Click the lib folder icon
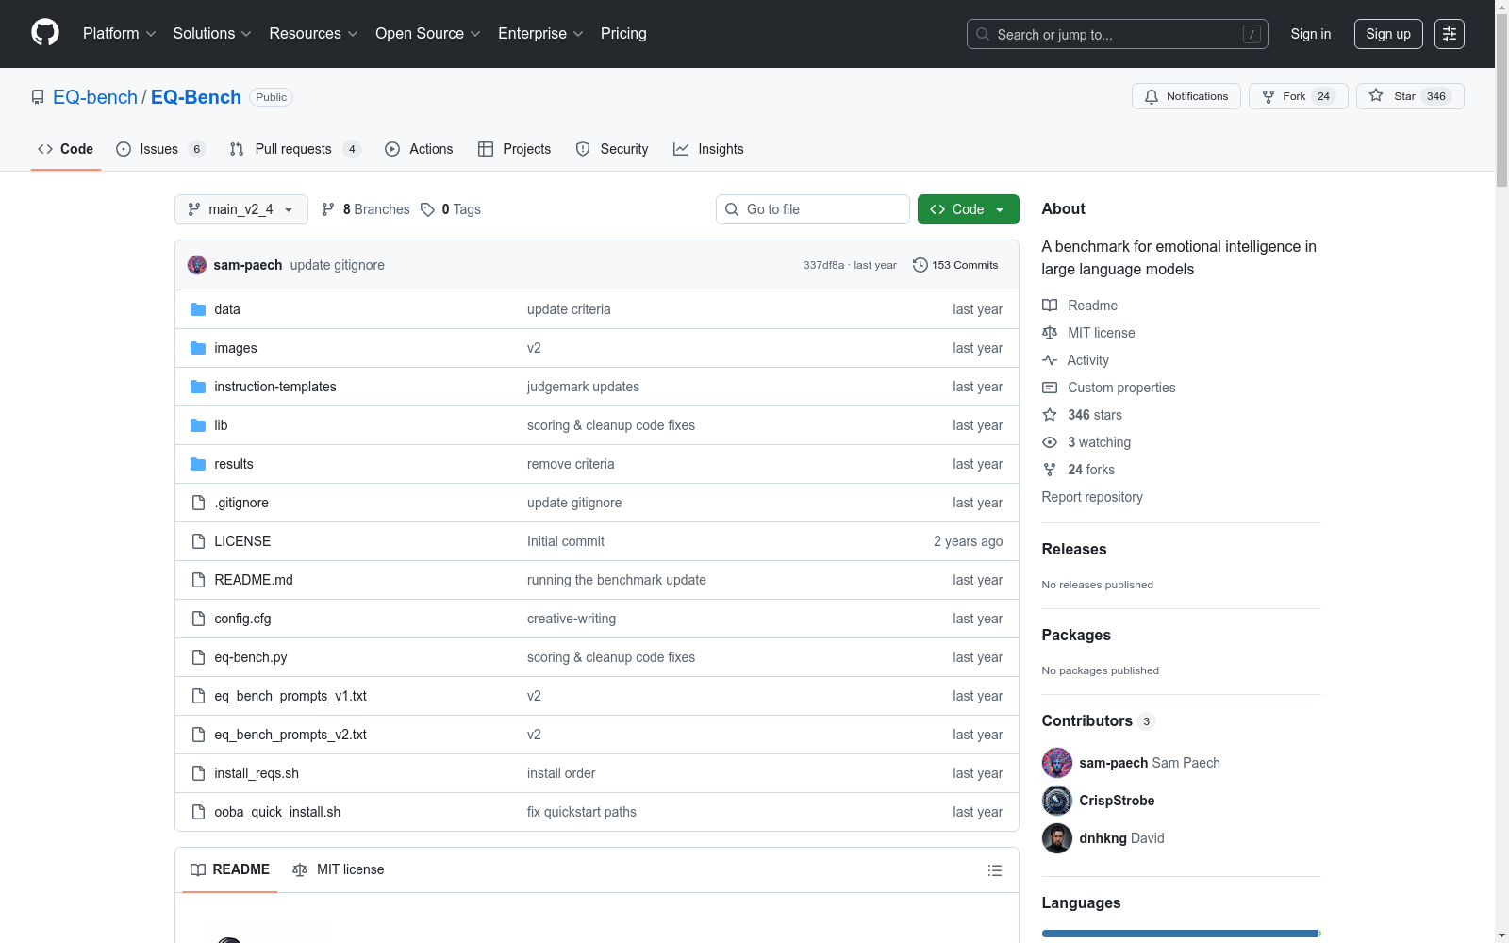This screenshot has width=1509, height=943. pos(198,425)
